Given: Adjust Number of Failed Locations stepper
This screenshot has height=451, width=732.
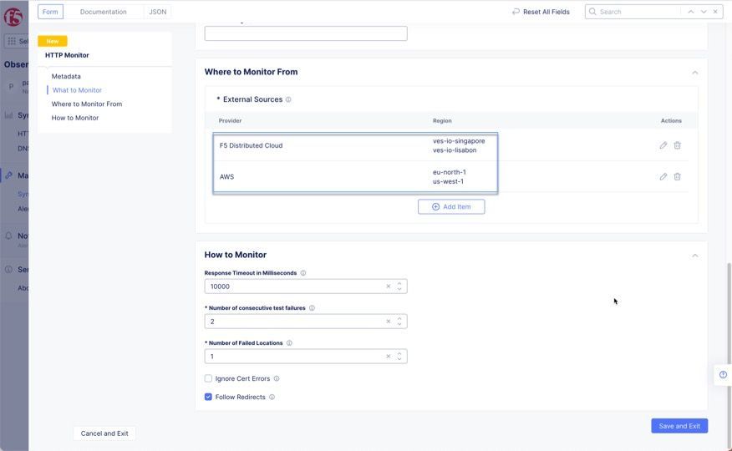Looking at the screenshot, I should 399,357.
